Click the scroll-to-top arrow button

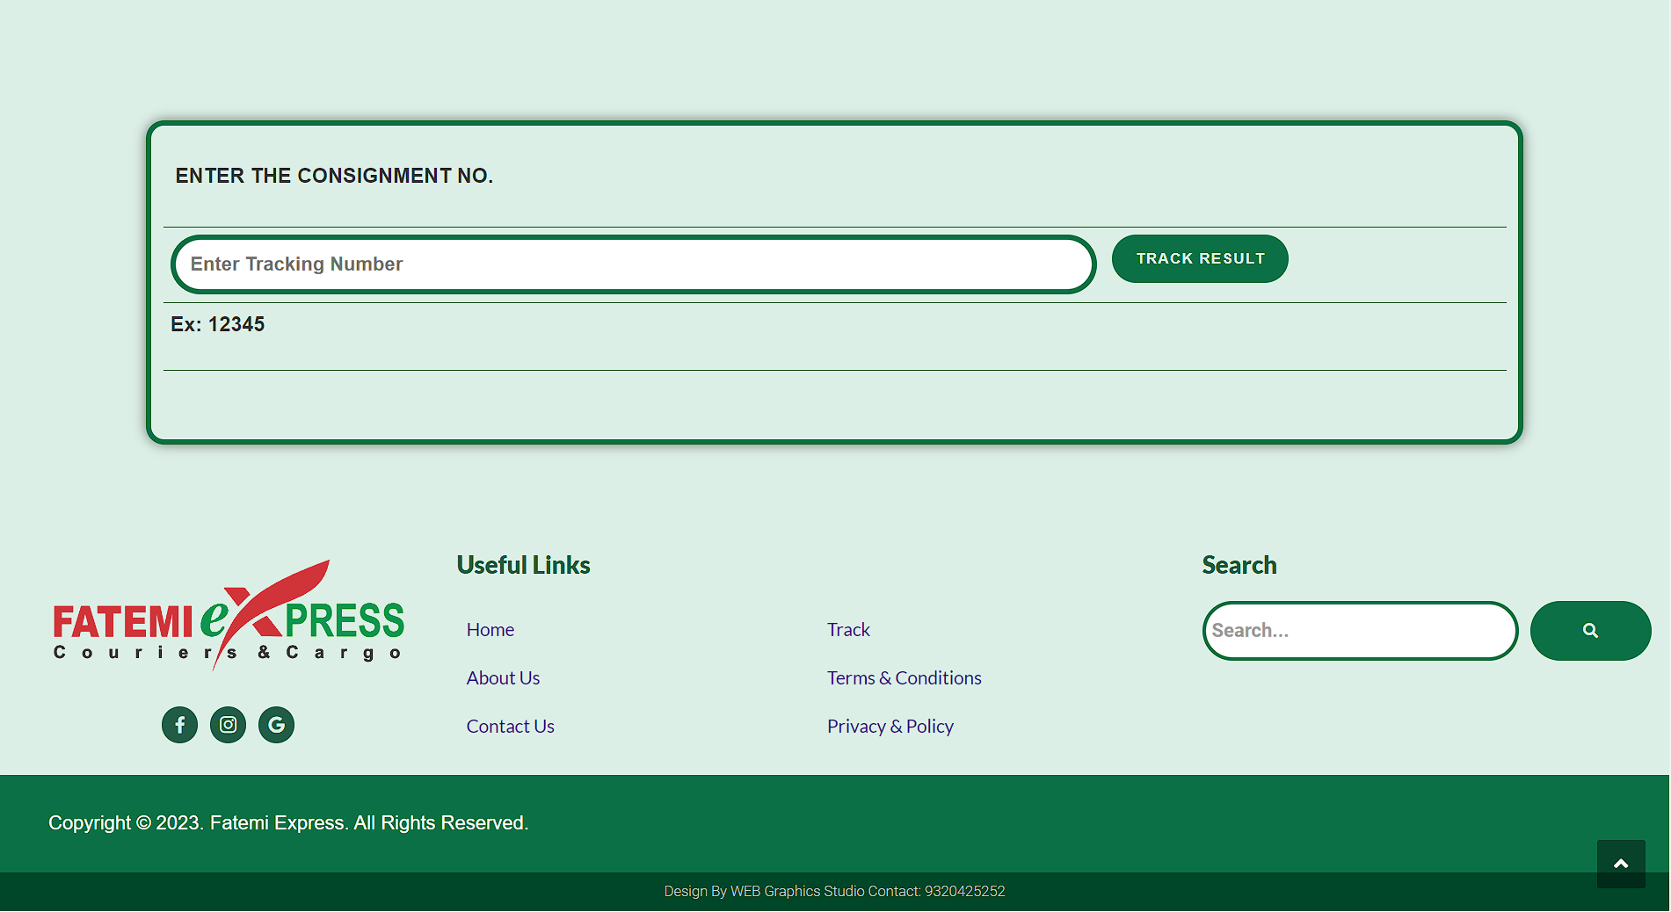click(x=1620, y=864)
